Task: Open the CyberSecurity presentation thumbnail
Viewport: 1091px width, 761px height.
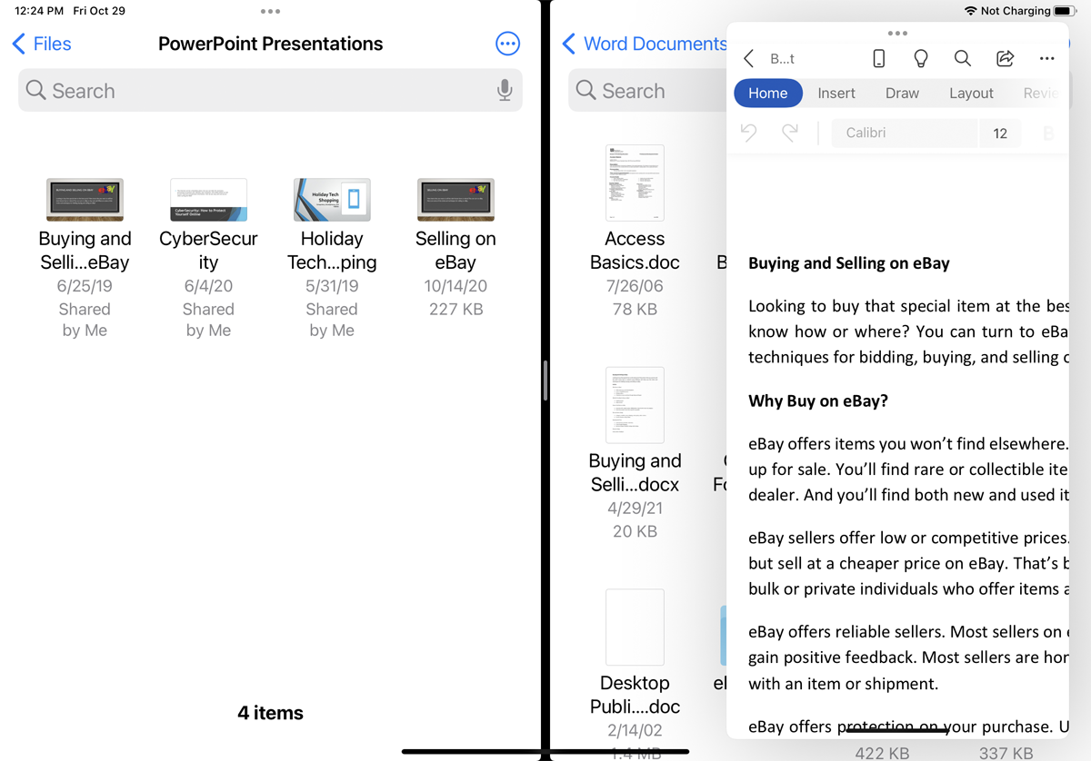Action: coord(208,199)
